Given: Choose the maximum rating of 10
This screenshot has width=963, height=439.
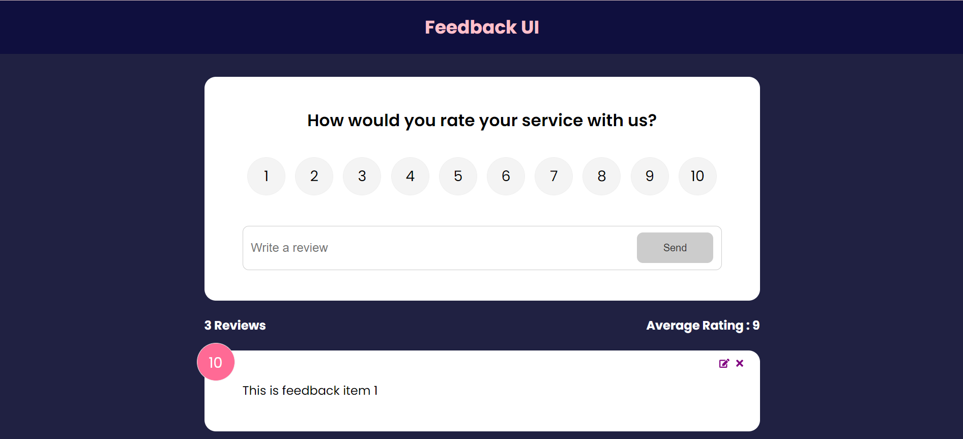Looking at the screenshot, I should tap(697, 176).
